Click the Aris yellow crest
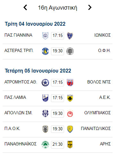This screenshot has width=116, height=156. click(70, 144)
